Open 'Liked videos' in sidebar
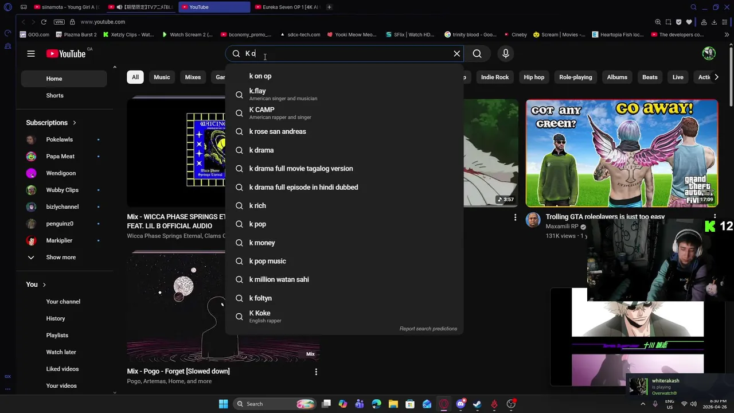 pyautogui.click(x=64, y=369)
